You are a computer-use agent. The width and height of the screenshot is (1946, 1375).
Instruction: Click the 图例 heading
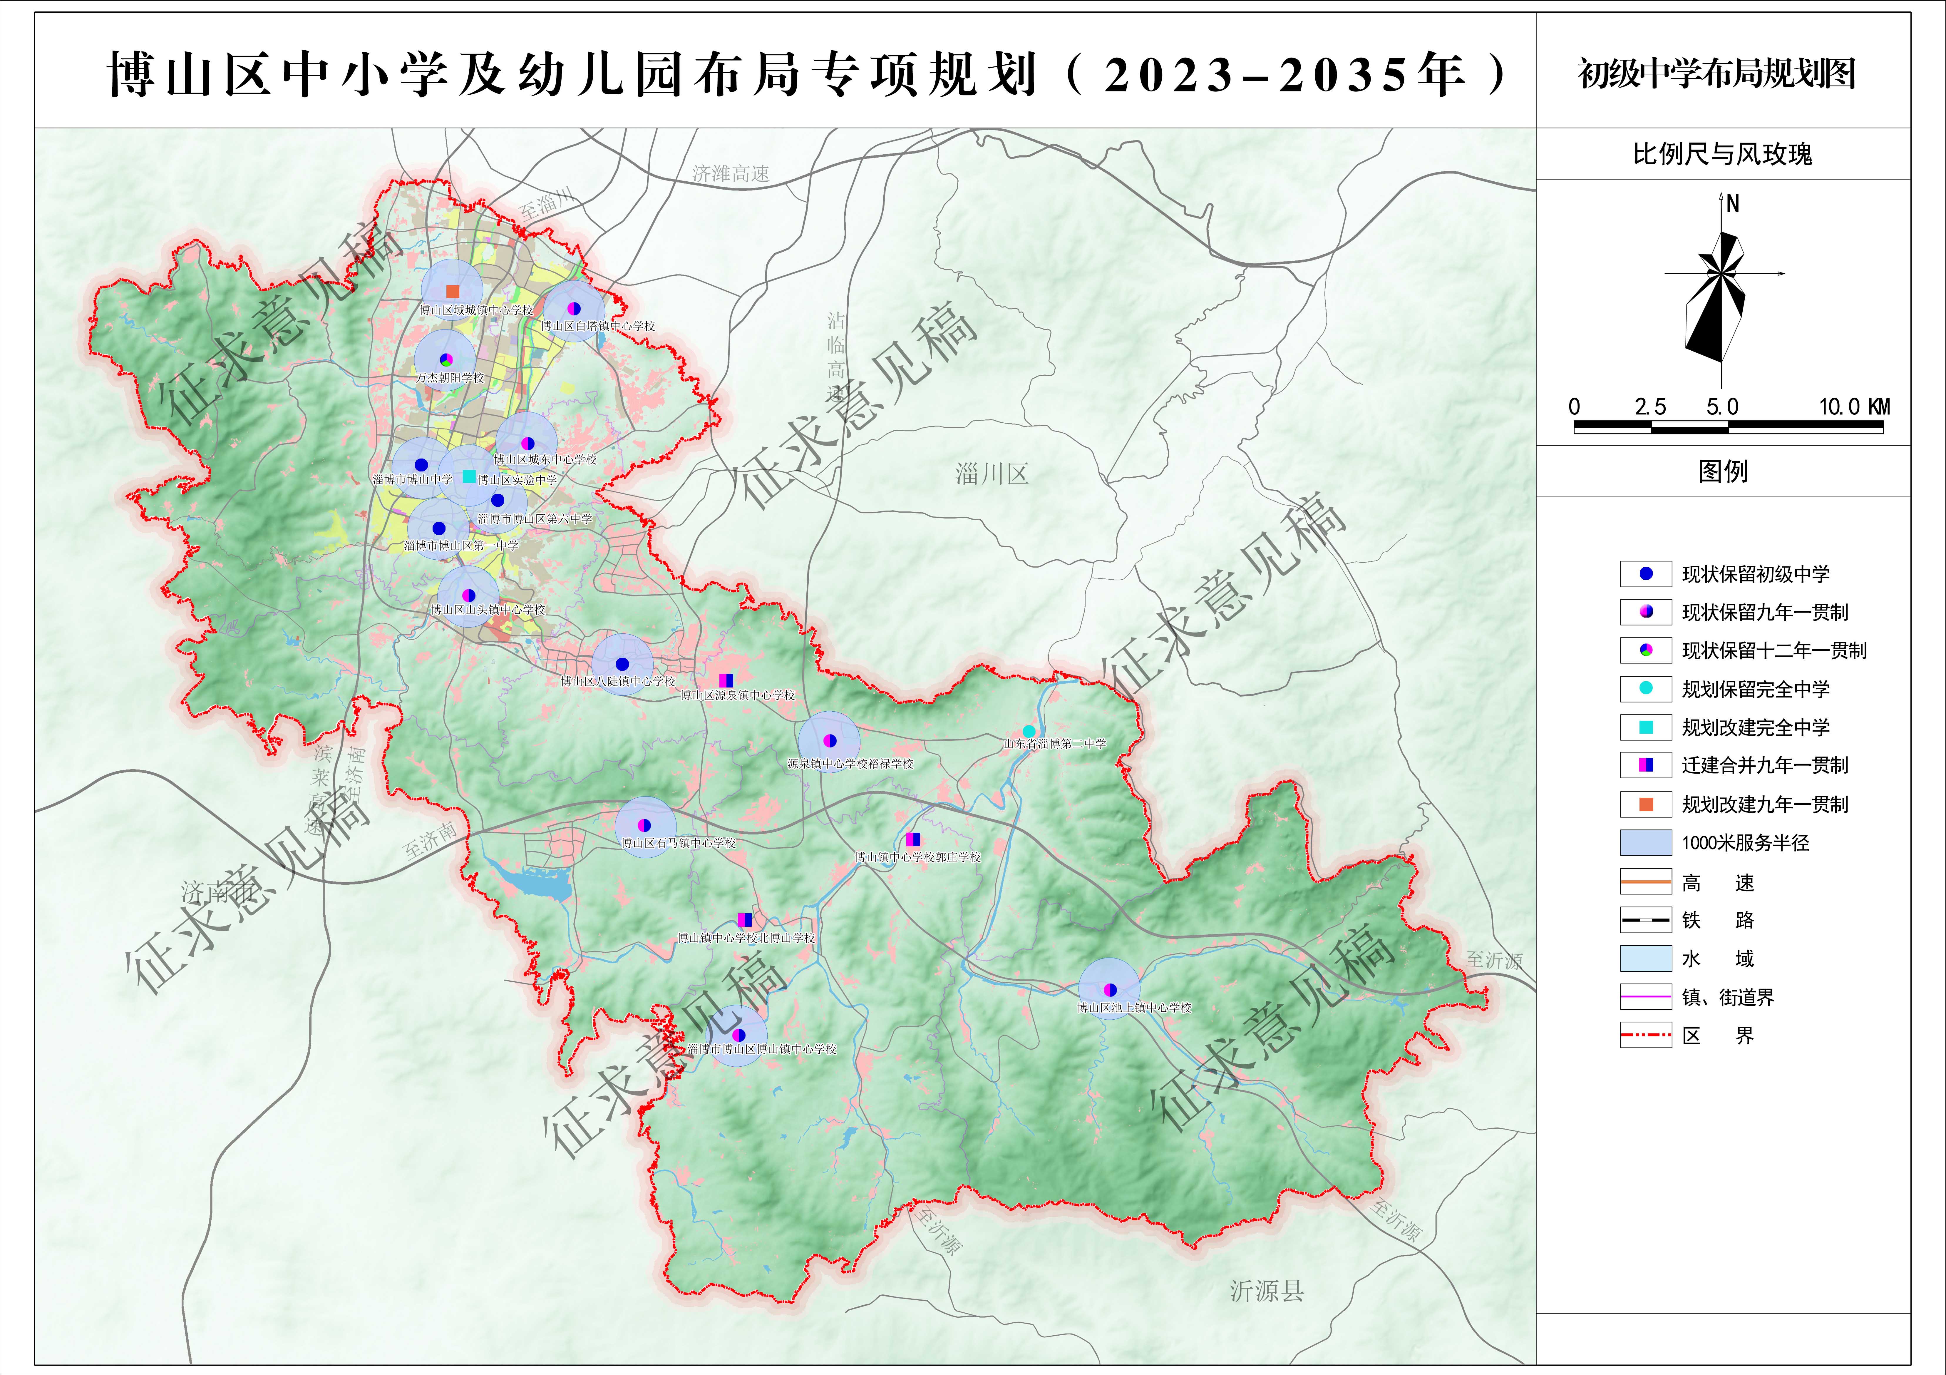1722,471
